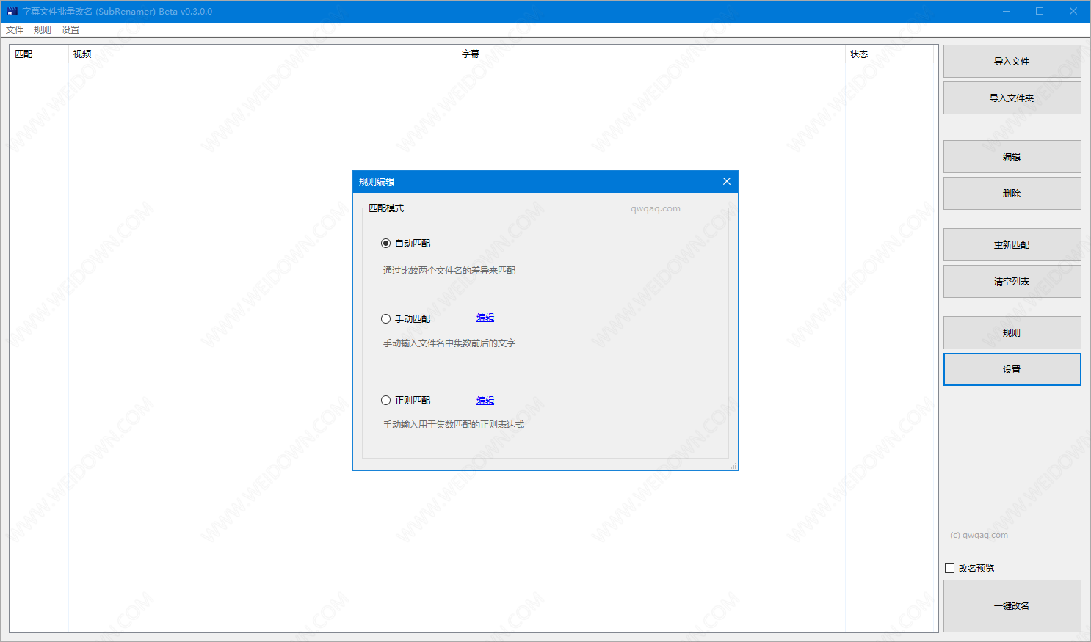Maximize the SubRenamer window
The height and width of the screenshot is (642, 1091).
(x=1040, y=11)
